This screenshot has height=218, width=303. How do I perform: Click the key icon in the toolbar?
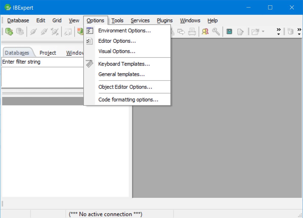click(216, 32)
